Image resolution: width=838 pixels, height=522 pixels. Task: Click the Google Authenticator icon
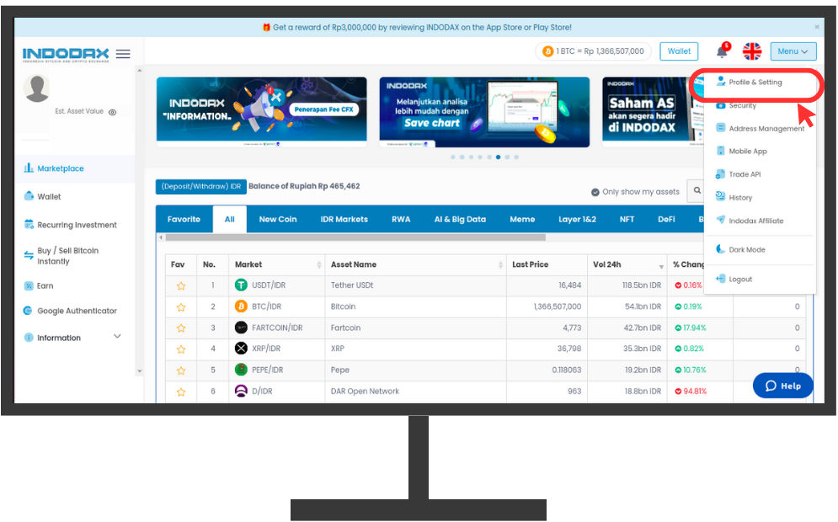(x=28, y=311)
